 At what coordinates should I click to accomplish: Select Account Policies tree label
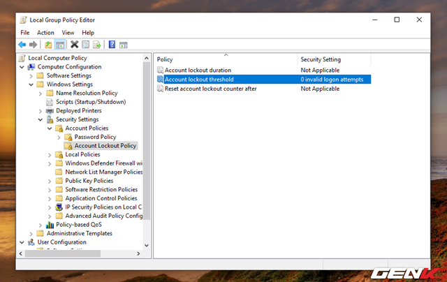(87, 128)
